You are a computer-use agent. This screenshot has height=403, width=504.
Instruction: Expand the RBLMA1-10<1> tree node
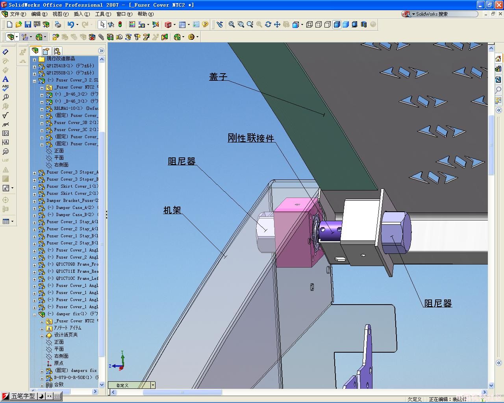pos(42,109)
